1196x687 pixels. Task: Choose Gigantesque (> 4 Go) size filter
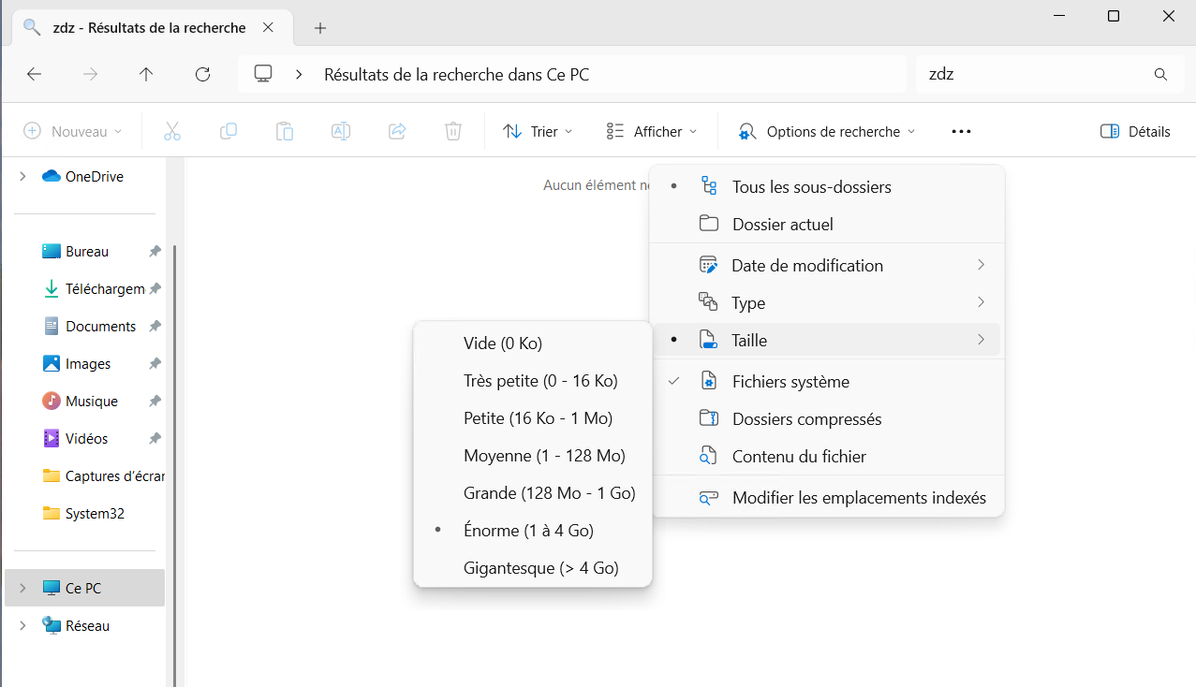tap(540, 568)
